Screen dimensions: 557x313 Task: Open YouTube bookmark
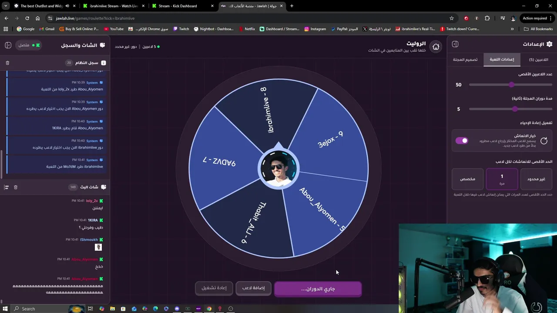(114, 29)
